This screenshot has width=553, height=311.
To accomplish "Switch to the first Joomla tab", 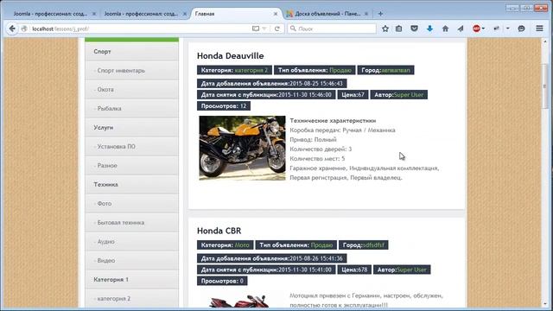I will (x=50, y=14).
